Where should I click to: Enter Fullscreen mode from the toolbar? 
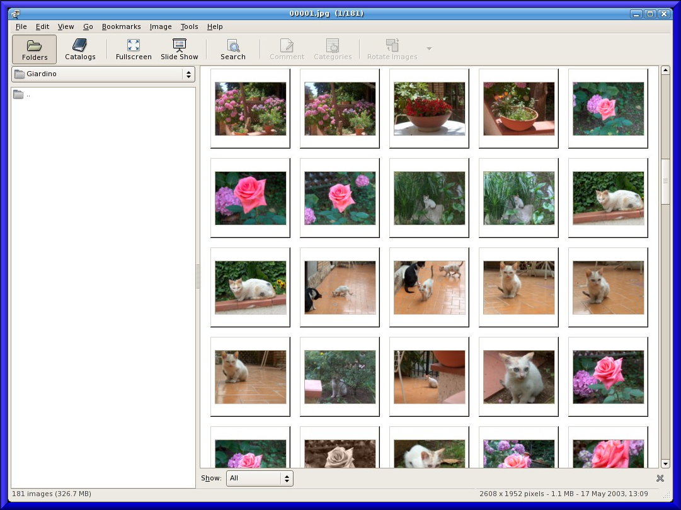click(x=134, y=49)
